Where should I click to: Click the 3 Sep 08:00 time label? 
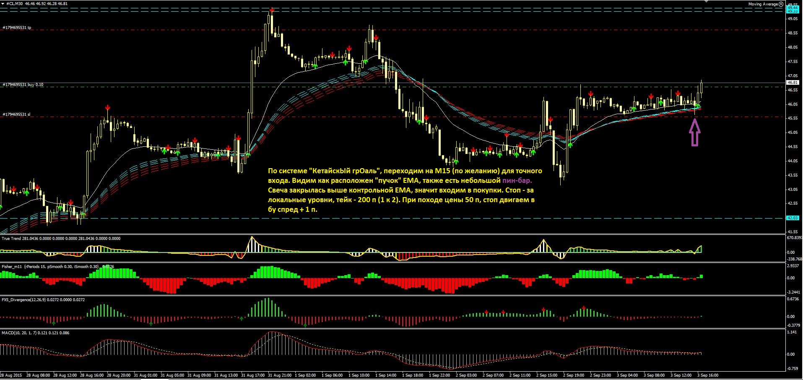[x=654, y=375]
